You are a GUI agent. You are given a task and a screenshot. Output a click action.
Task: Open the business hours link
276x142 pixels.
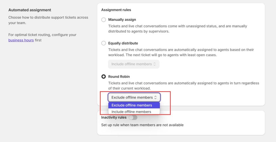click(21, 40)
